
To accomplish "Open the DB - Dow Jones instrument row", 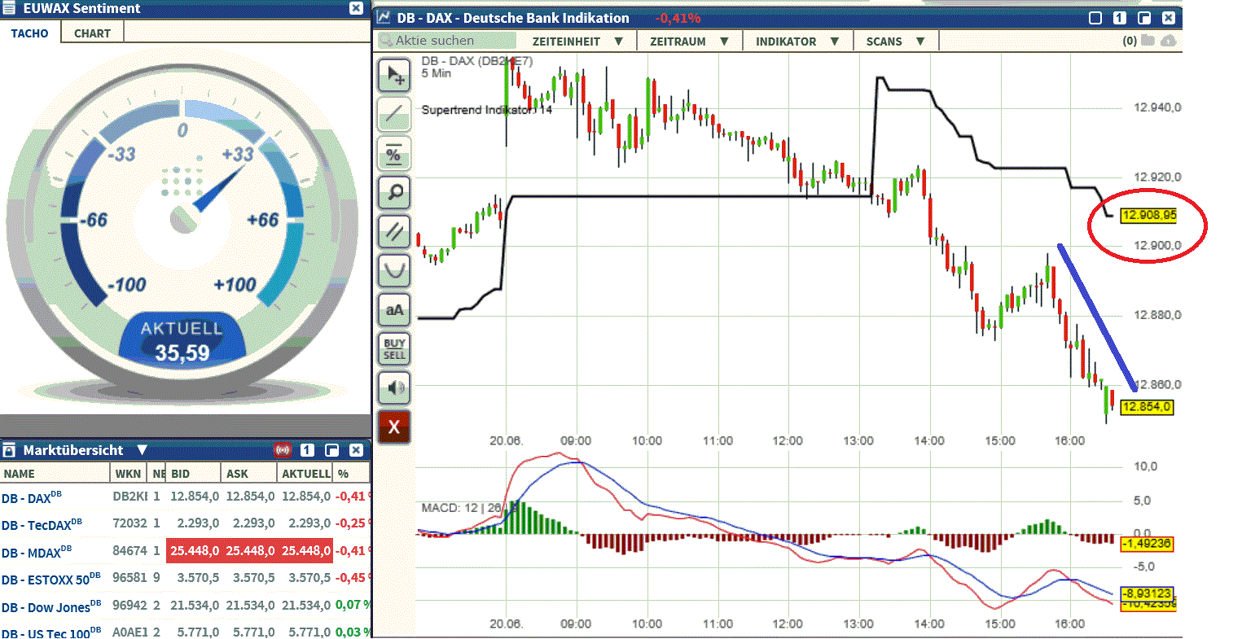I will click(186, 606).
